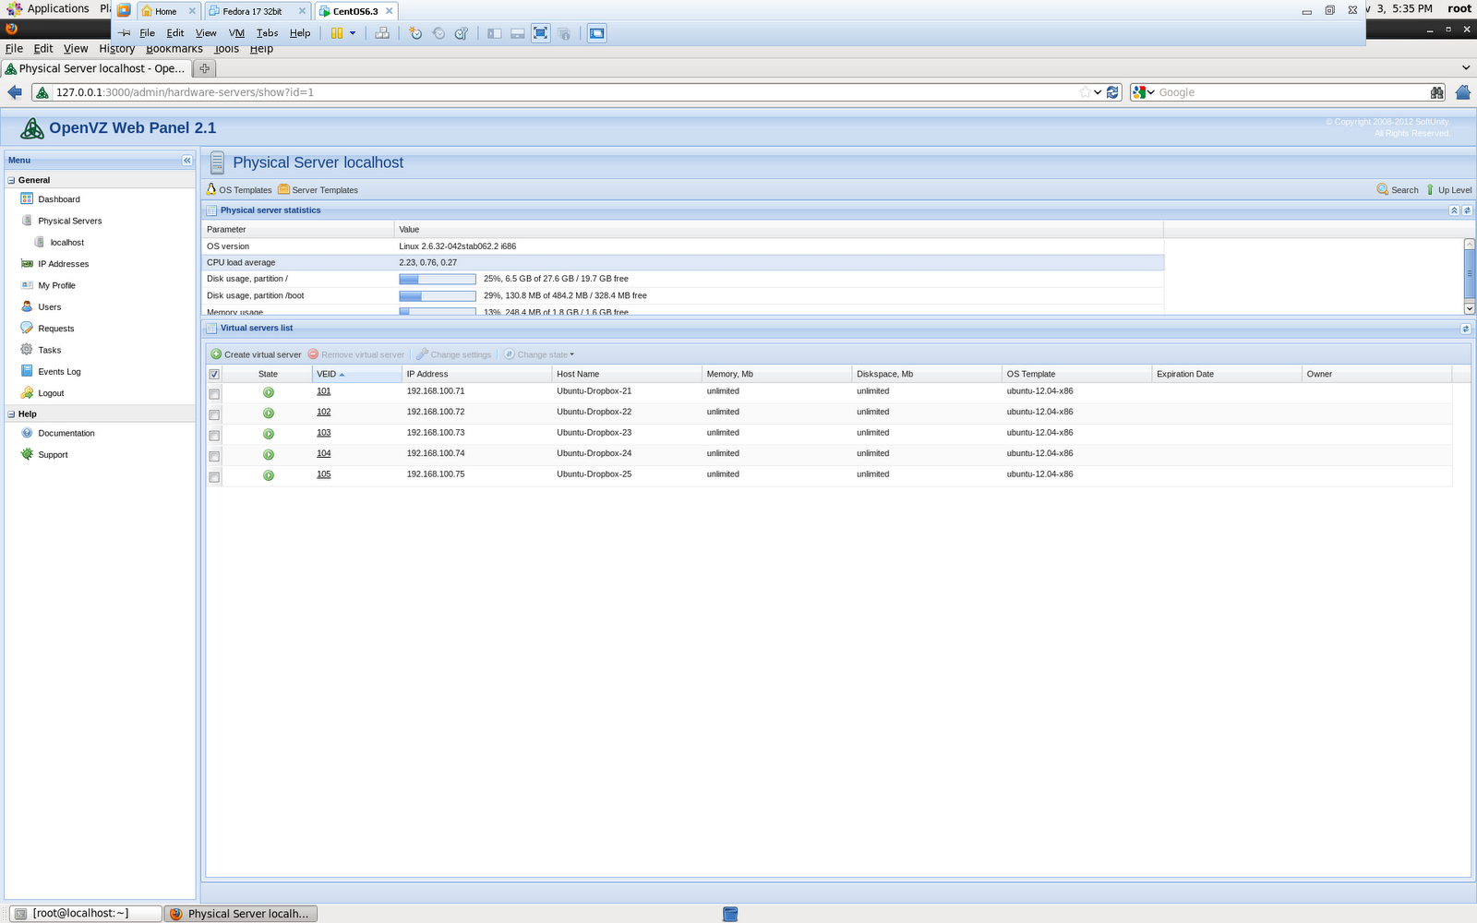Collapse the Physical server statistics panel

click(1454, 210)
